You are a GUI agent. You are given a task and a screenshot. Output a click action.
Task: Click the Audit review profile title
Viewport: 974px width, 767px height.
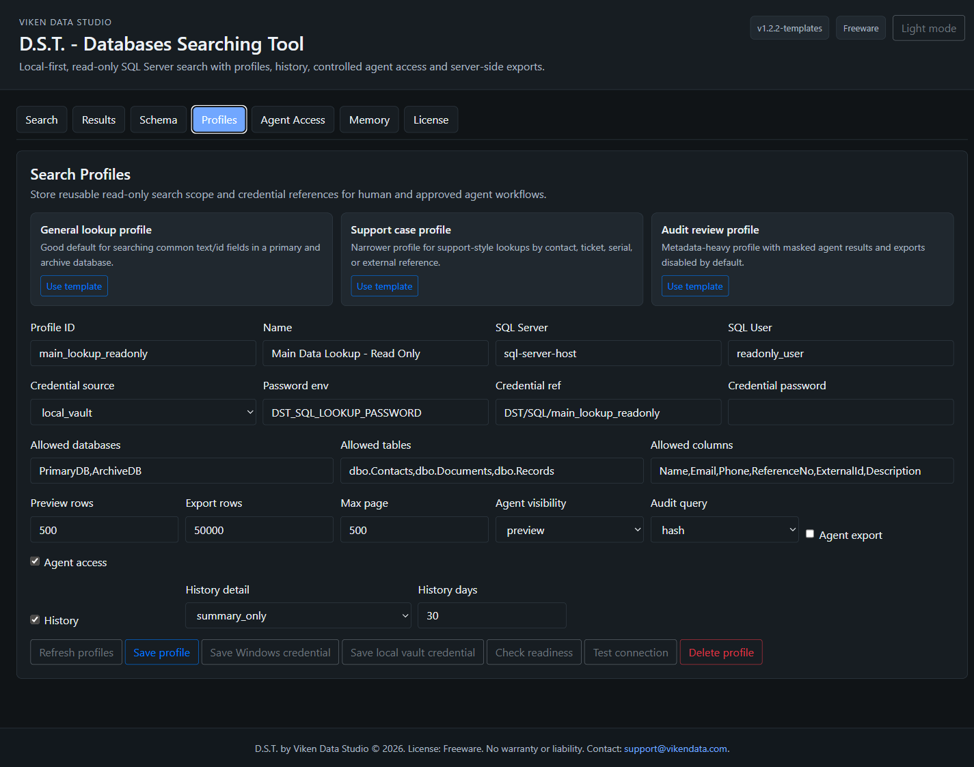[x=710, y=230]
